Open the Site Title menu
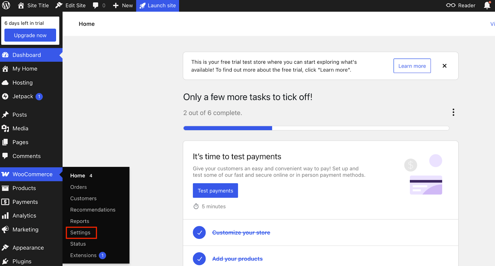 pyautogui.click(x=33, y=5)
